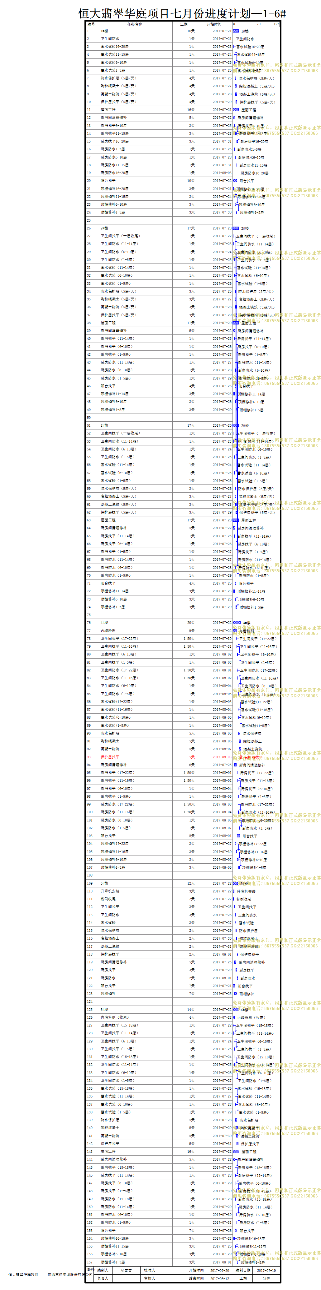Click the name '吴雪雷' in the footer
Screen dimensions: 321x1290
pyautogui.click(x=126, y=1271)
